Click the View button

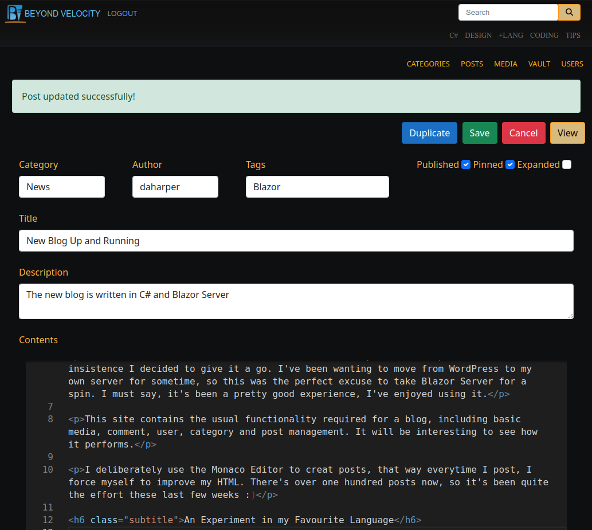(567, 133)
